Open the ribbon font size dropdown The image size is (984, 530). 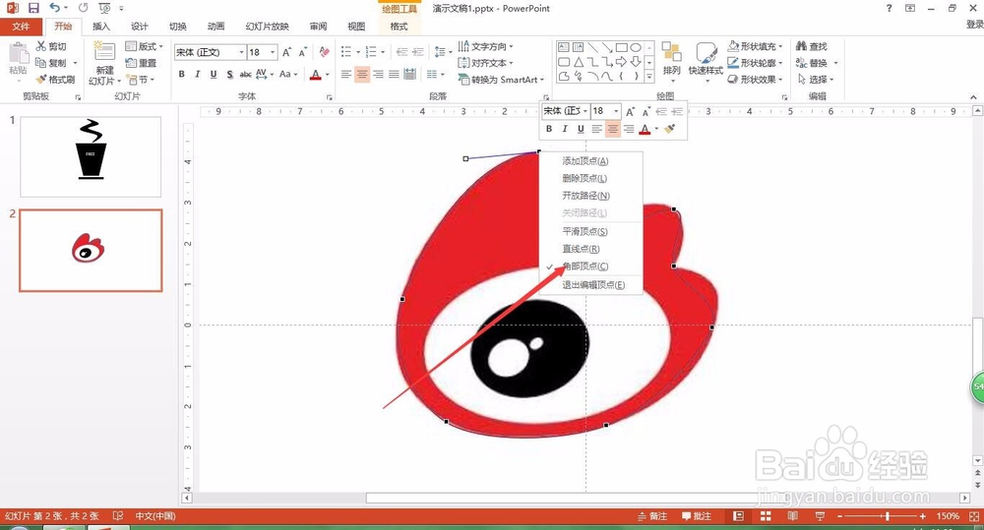273,52
